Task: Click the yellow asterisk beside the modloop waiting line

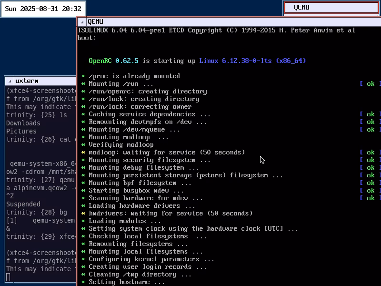Action: coord(83,153)
